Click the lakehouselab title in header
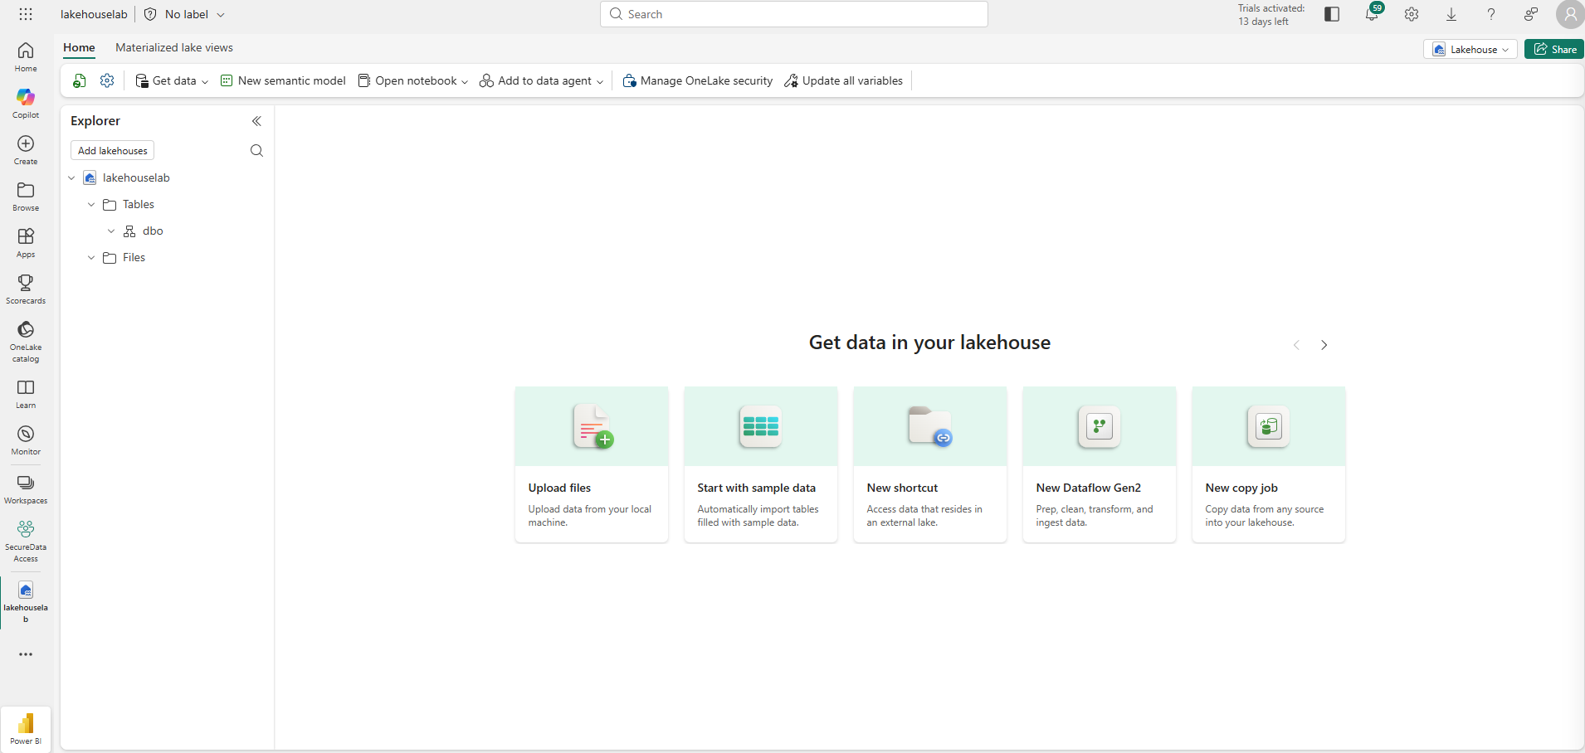This screenshot has width=1585, height=753. [x=94, y=14]
